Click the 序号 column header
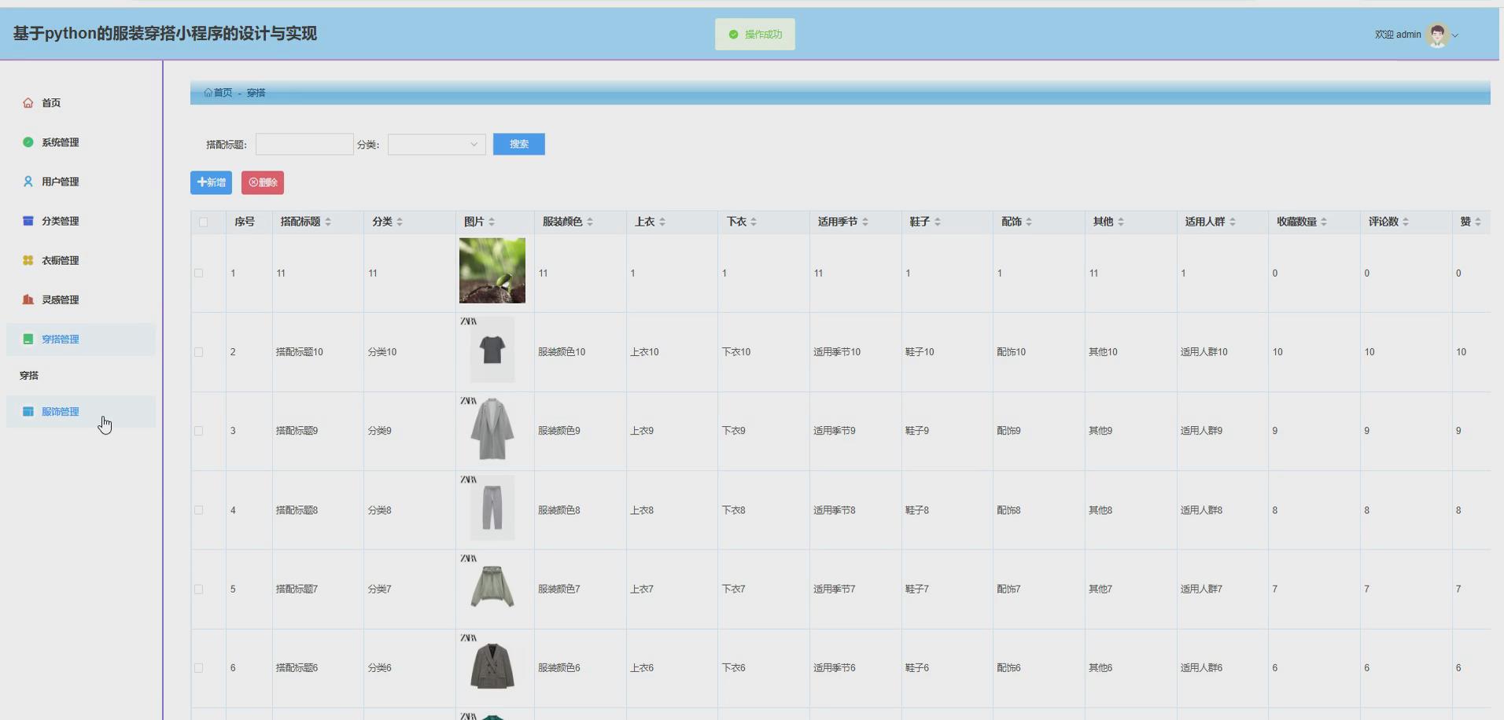 pos(245,222)
